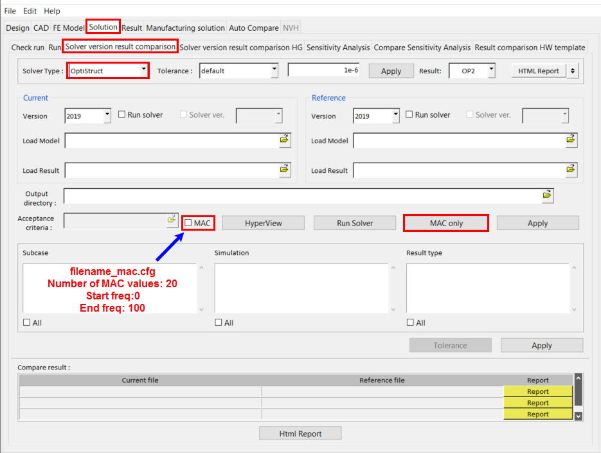Click Apply beside Tolerance button
Viewport: 601px width, 453px height.
point(542,345)
